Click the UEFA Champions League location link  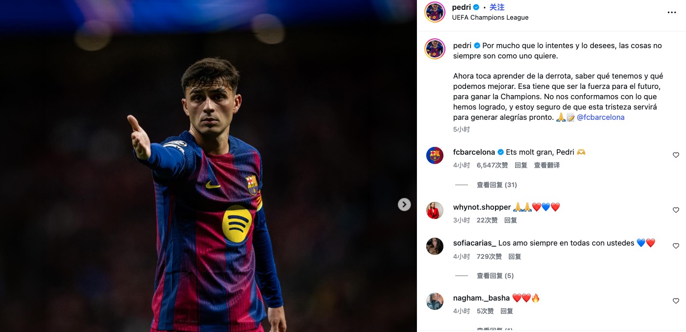[490, 18]
